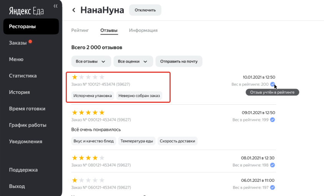This screenshot has height=196, width=324.
Task: Click verified checkmark on 08.01.2021 review
Action: click(272, 165)
